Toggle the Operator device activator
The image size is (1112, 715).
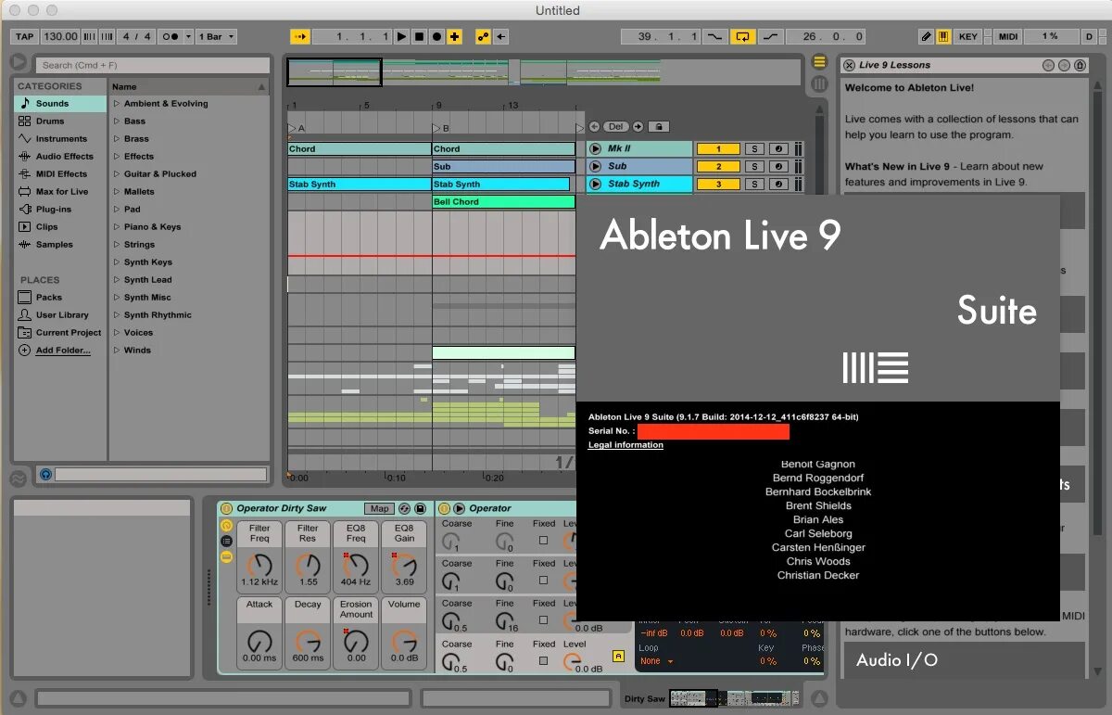coord(444,508)
